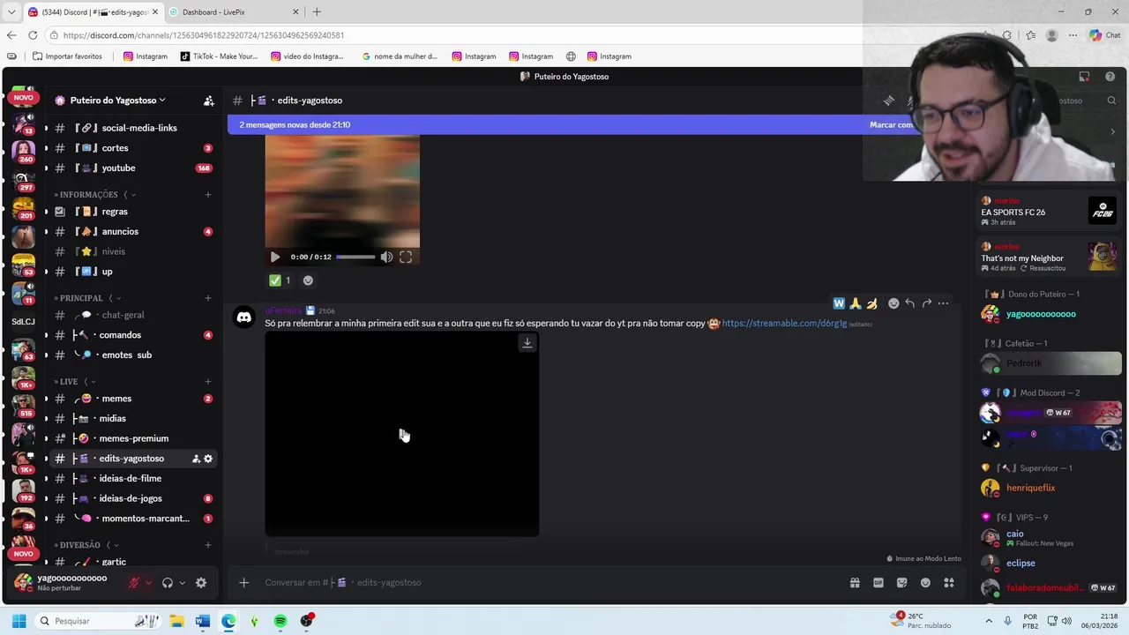Image resolution: width=1129 pixels, height=635 pixels.
Task: Edit the edits-yagostoso channel settings gear
Action: 208,459
